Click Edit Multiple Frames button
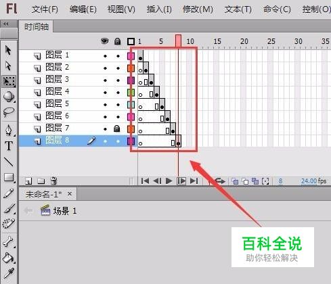 255,181
